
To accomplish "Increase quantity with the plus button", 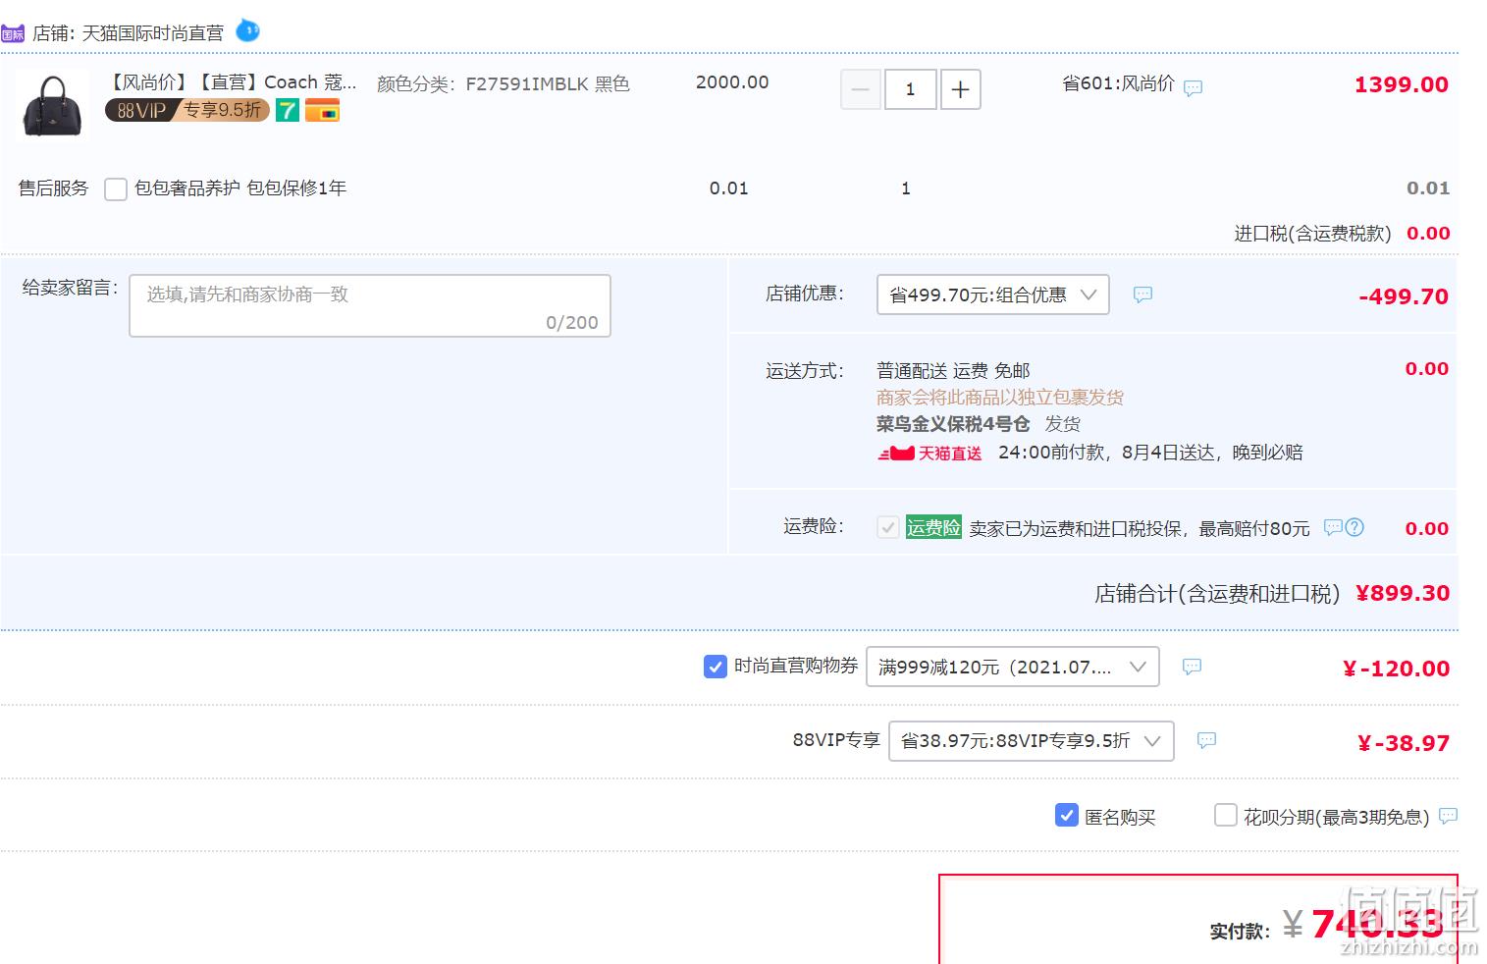I will click(960, 89).
